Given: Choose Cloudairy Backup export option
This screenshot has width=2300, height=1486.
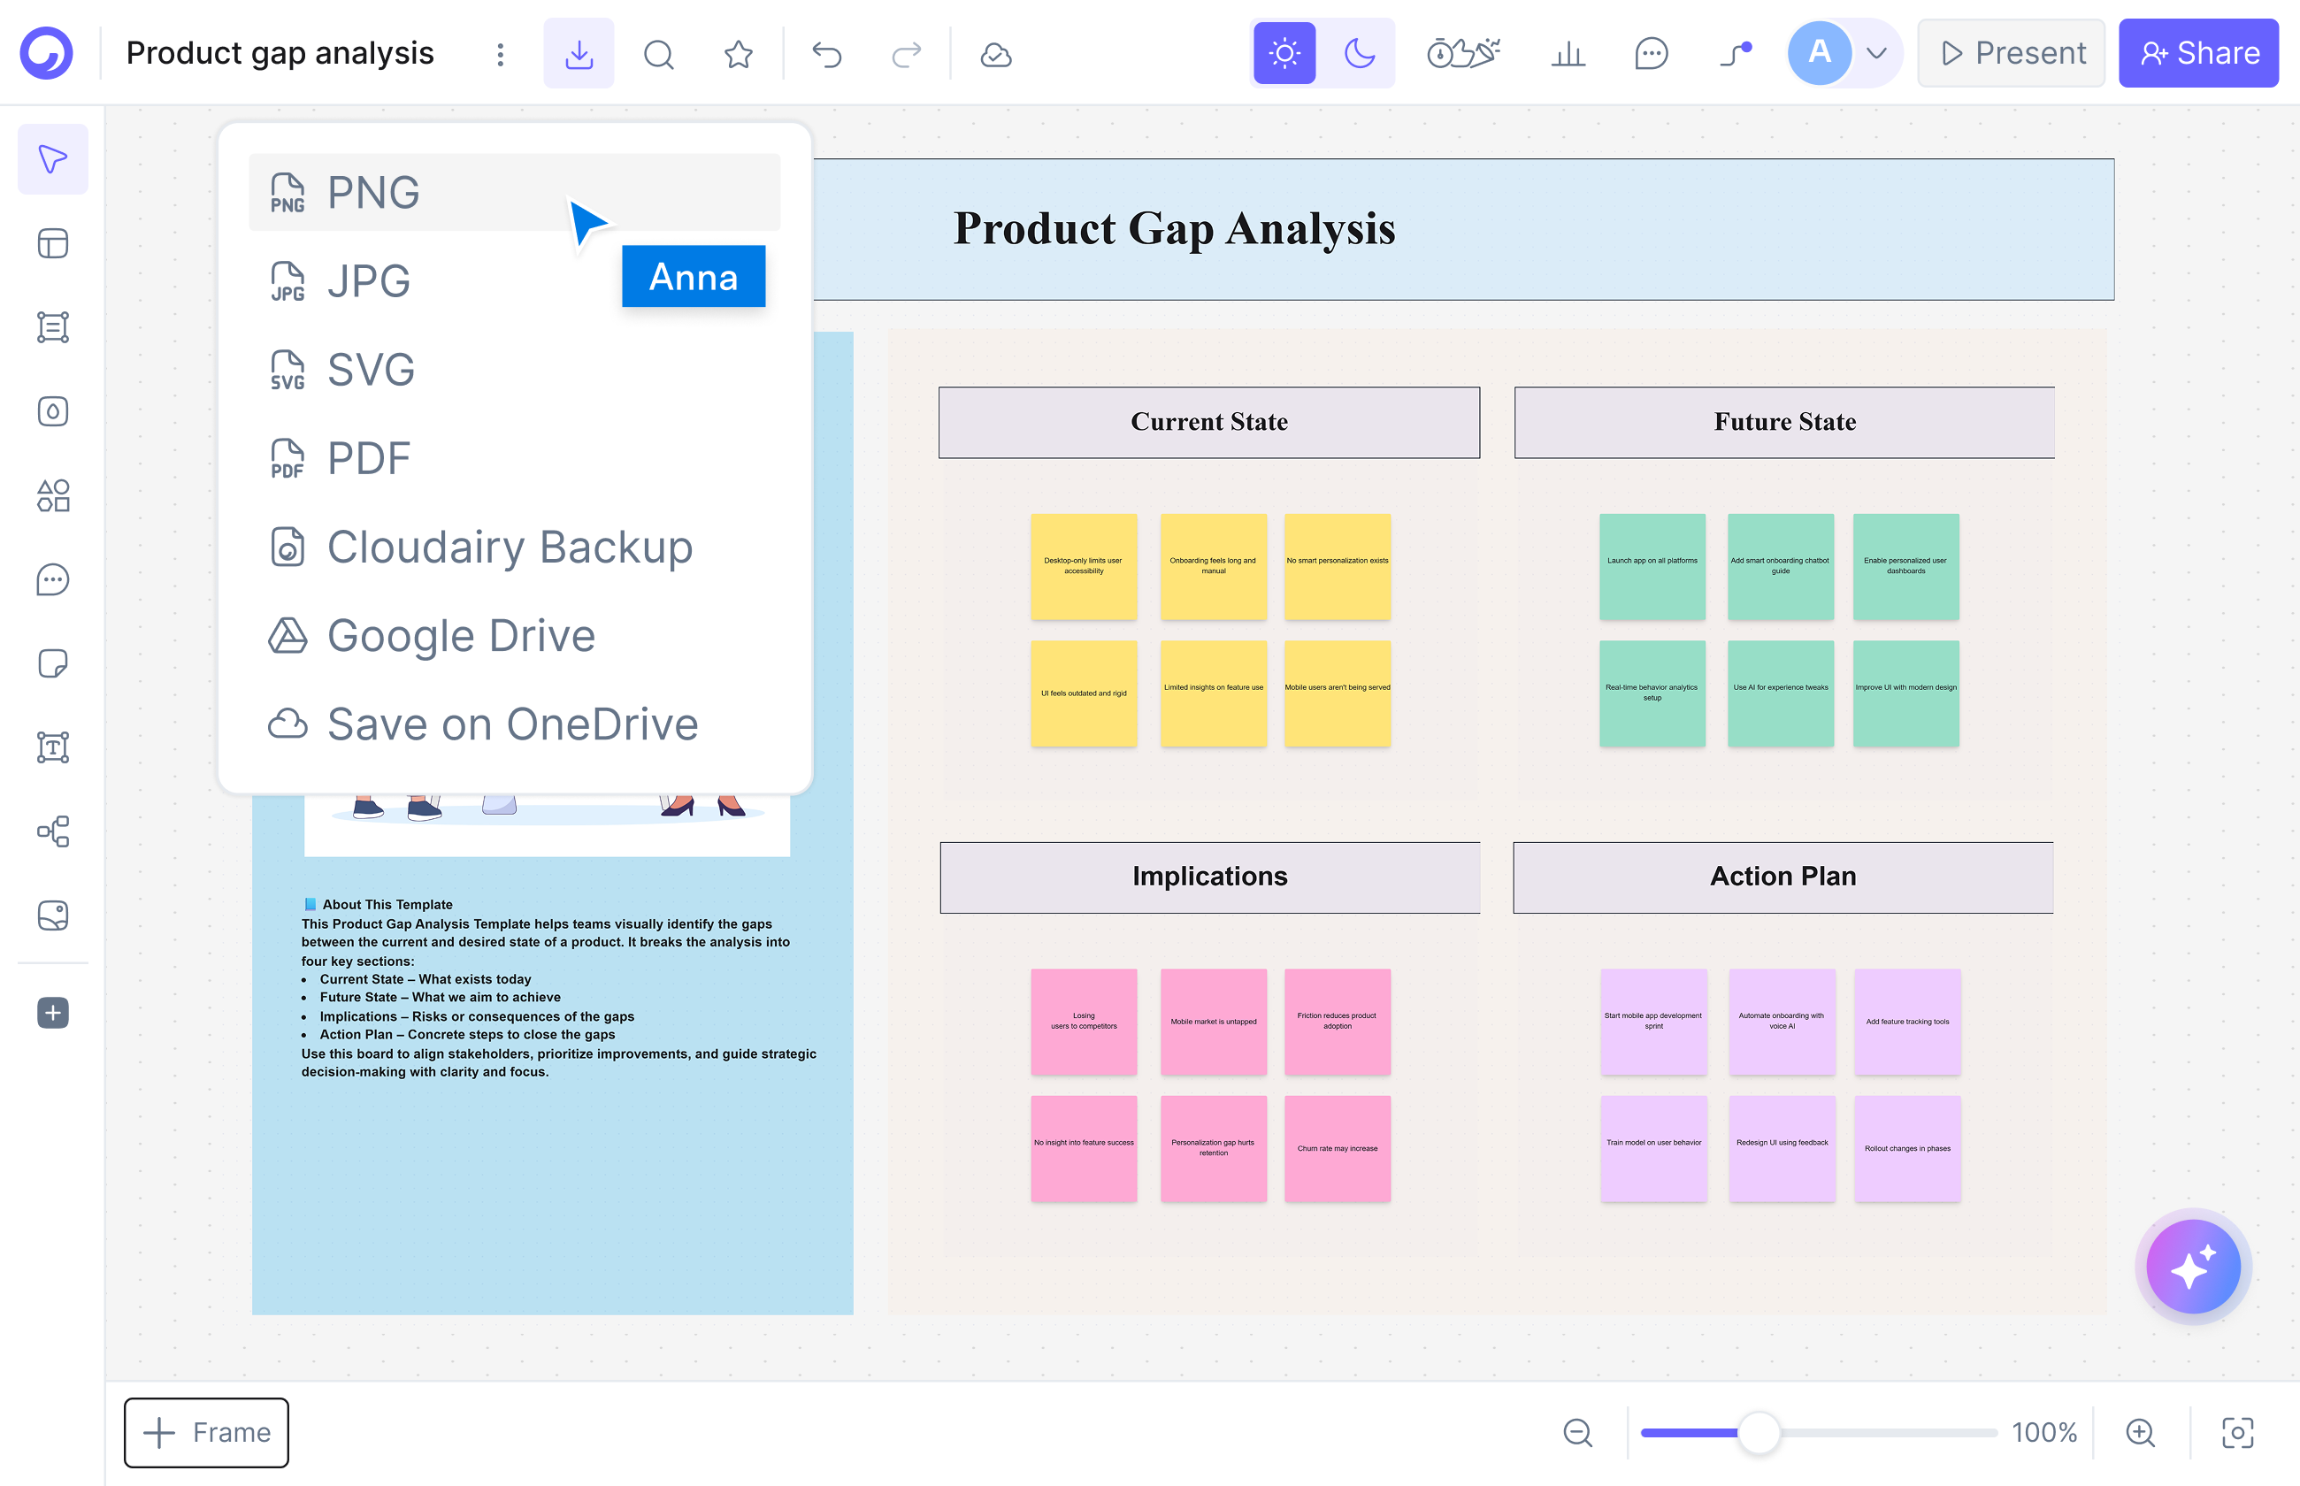Looking at the screenshot, I should (514, 548).
